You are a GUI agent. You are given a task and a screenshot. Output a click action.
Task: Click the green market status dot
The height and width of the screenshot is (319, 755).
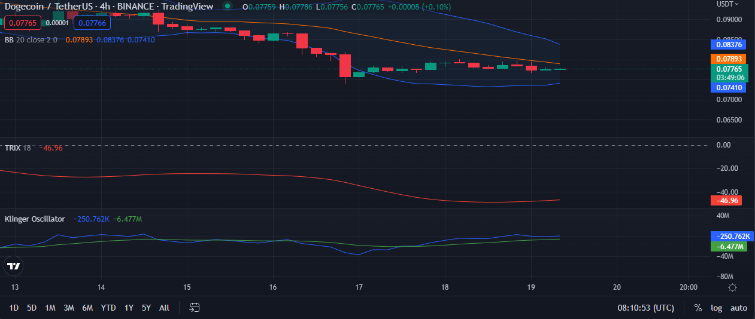click(x=227, y=7)
